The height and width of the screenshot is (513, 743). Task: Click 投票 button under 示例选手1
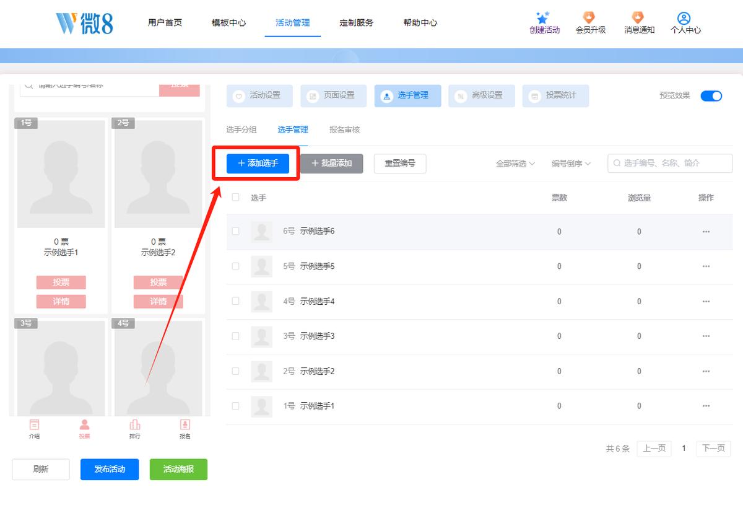pos(61,283)
